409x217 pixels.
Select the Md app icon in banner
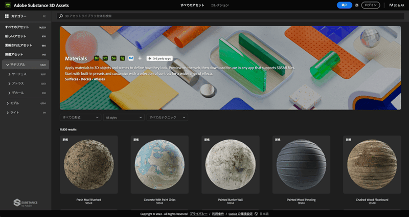pos(131,58)
